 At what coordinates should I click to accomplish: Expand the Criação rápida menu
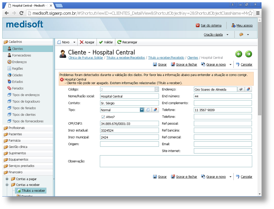[x=227, y=35]
